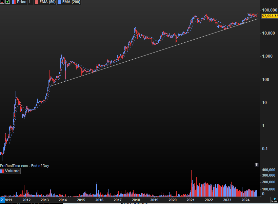The width and height of the screenshot is (278, 204).
Task: Click the 2021 label on time axis
Action: (x=191, y=200)
